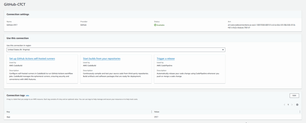Go to the next page of tags
The width and height of the screenshot is (306, 123).
pos(292,105)
